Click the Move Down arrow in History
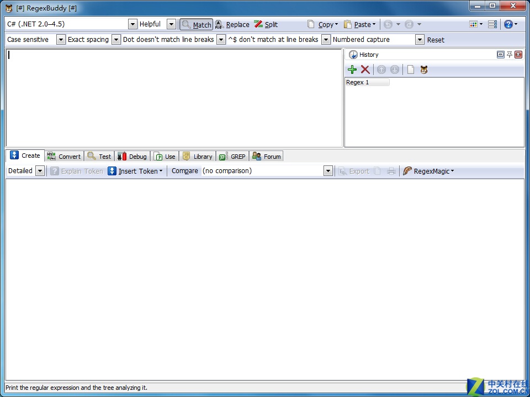This screenshot has width=530, height=397. click(x=394, y=70)
